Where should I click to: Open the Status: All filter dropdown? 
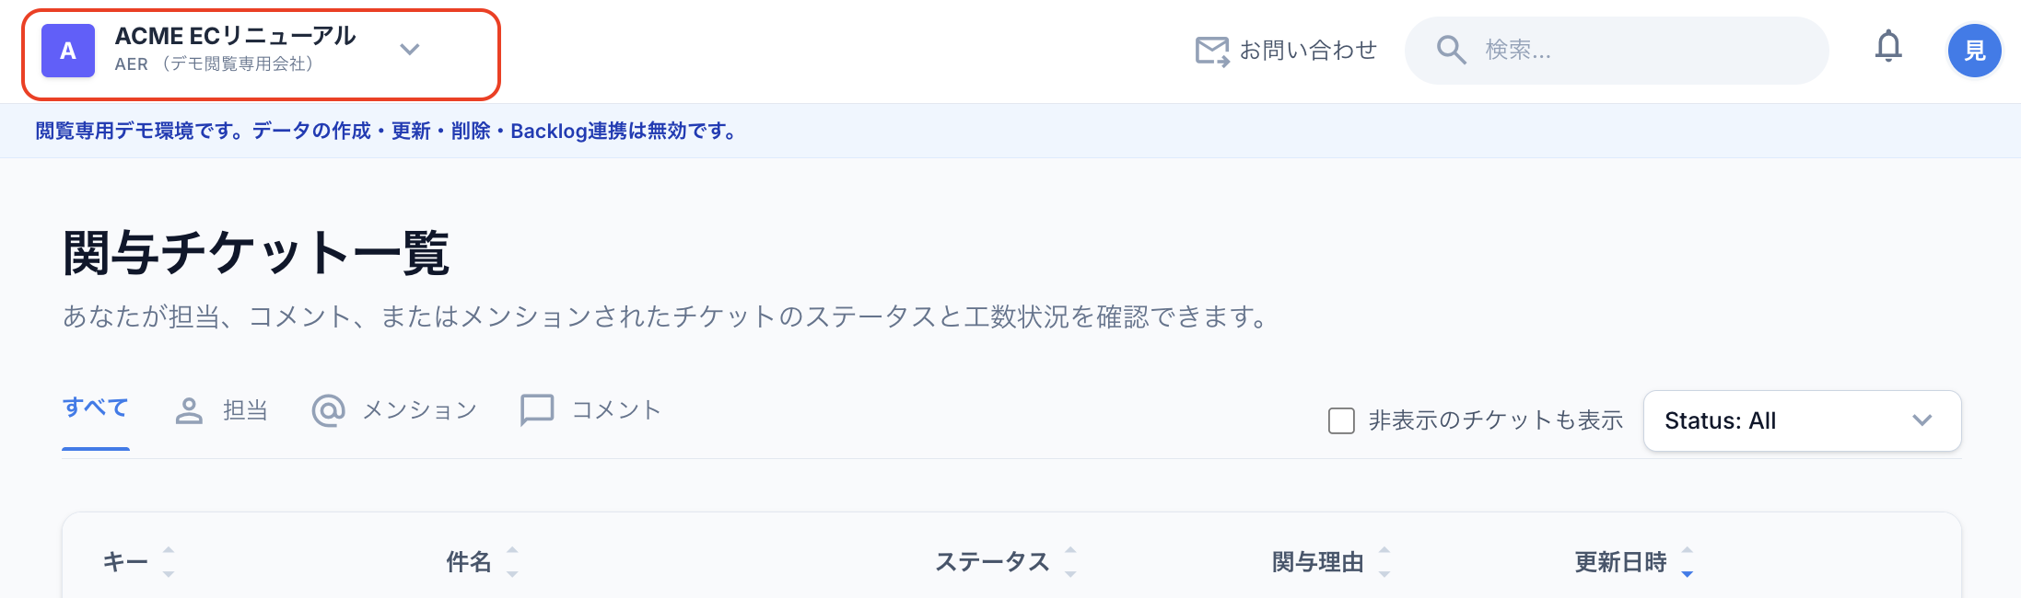[x=1801, y=420]
